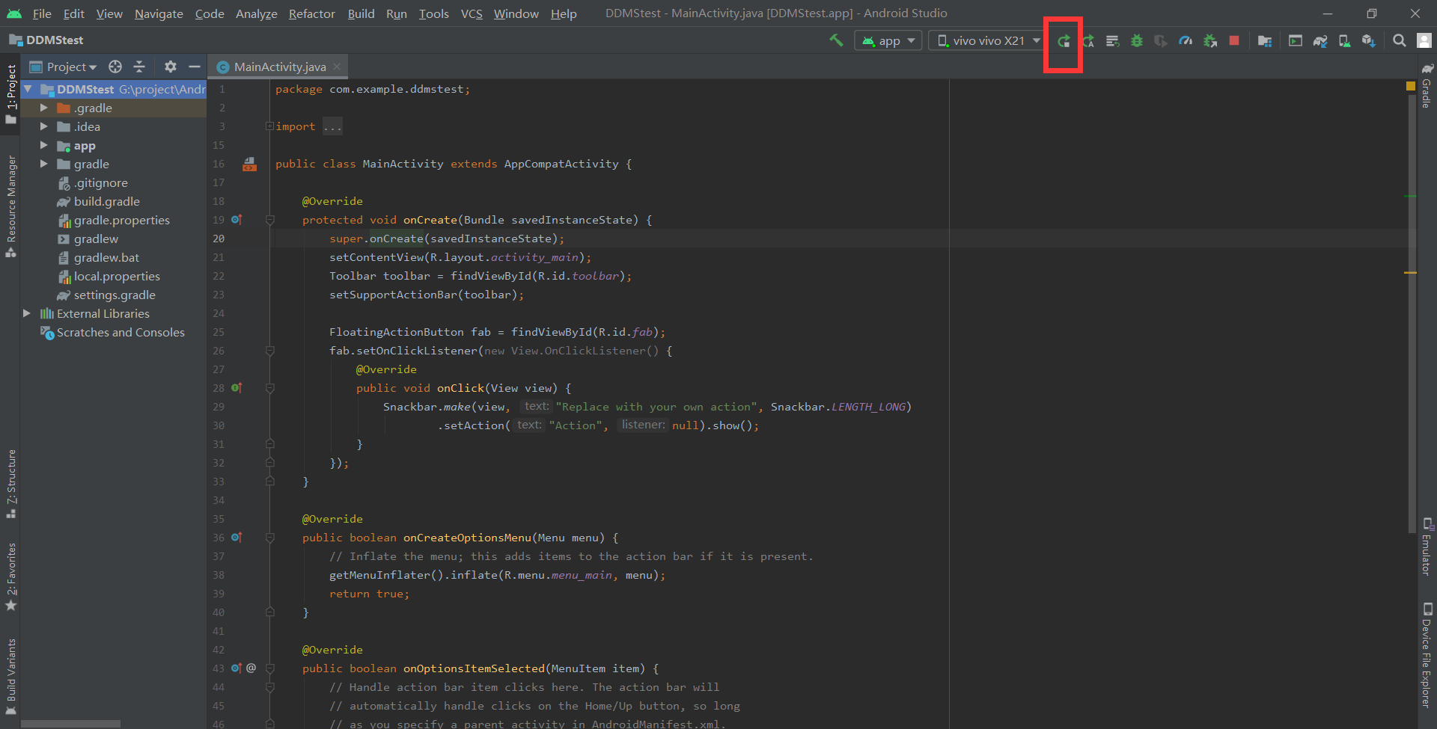Toggle Build Variants tool window

pos(10,677)
